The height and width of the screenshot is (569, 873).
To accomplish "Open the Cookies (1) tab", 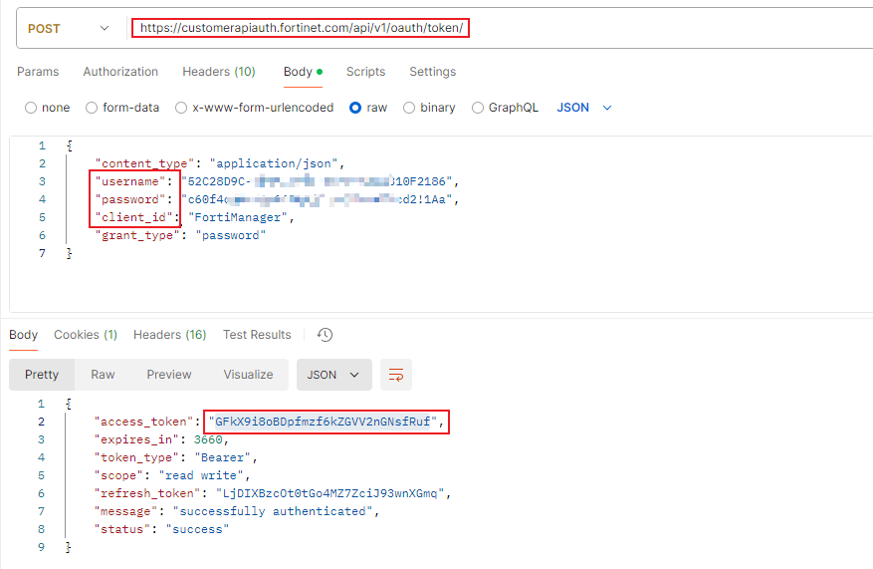I will (x=86, y=335).
